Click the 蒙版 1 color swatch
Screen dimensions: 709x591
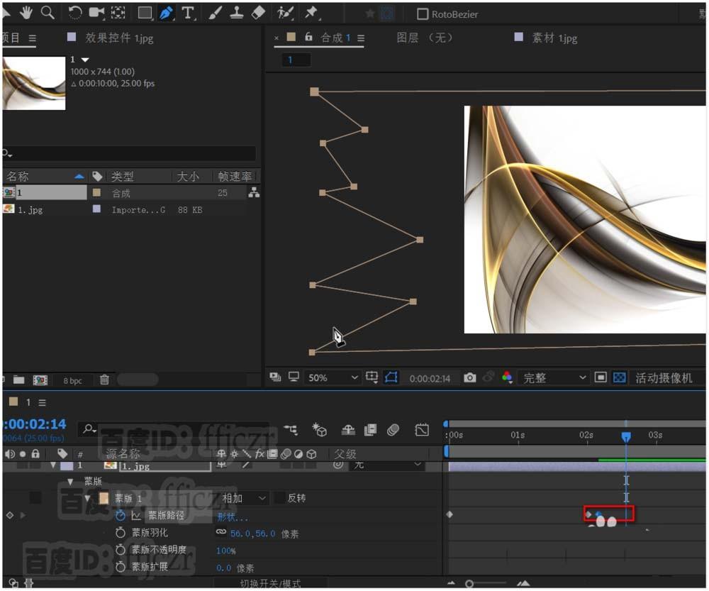tap(104, 498)
